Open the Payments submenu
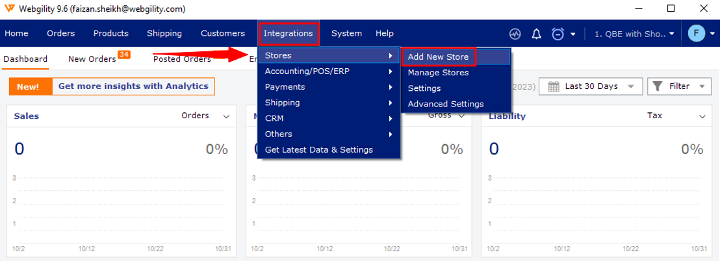Image resolution: width=720 pixels, height=261 pixels. click(x=329, y=87)
